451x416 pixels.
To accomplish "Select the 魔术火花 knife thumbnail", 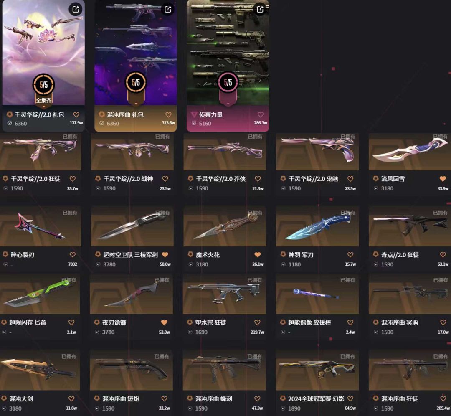I will pyautogui.click(x=225, y=226).
